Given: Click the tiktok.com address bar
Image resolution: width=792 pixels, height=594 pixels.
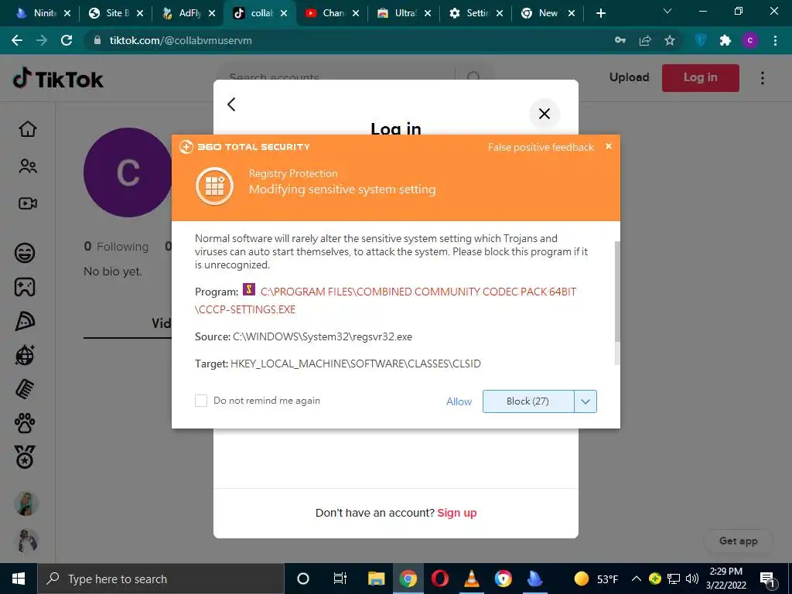Looking at the screenshot, I should click(x=349, y=40).
